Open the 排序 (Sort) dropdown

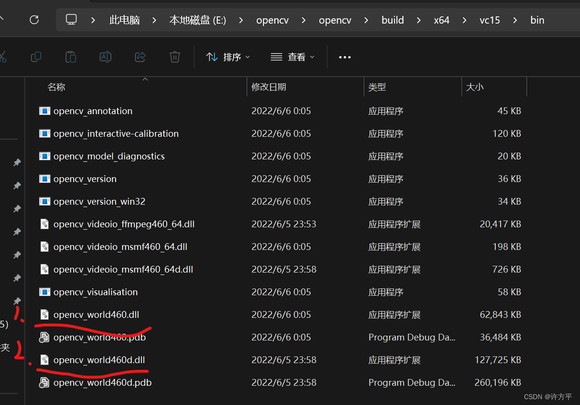[x=227, y=57]
